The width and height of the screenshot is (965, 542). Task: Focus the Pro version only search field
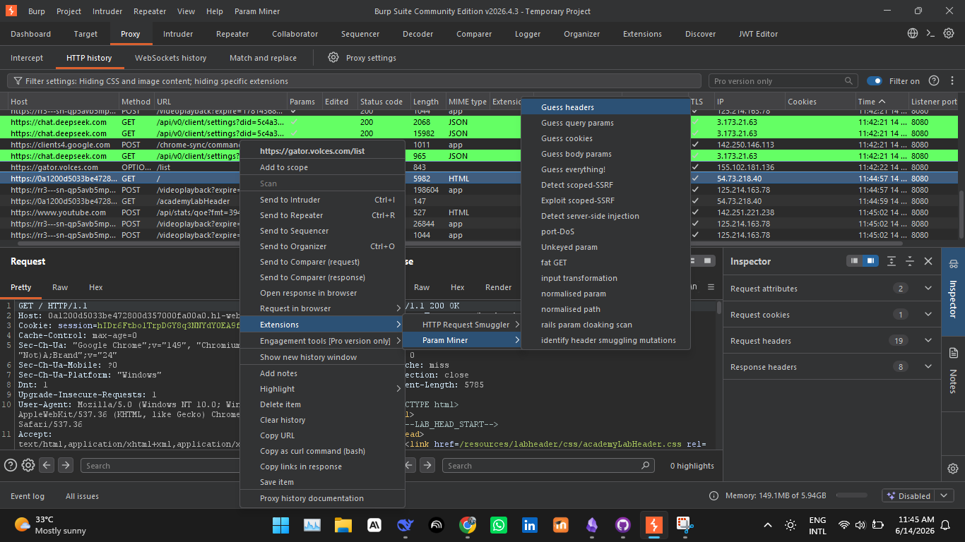pos(783,81)
